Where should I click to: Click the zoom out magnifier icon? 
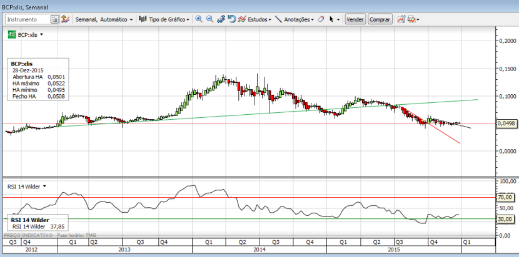(x=209, y=19)
